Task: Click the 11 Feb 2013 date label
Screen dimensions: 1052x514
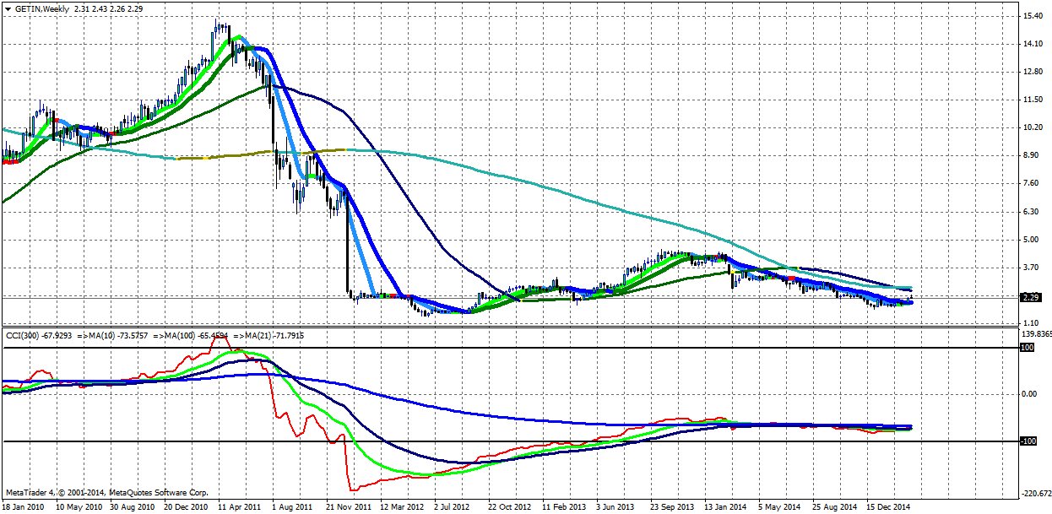Action: [x=564, y=506]
